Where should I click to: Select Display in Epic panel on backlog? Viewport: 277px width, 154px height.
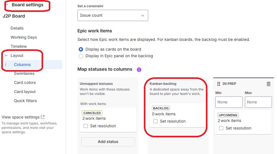81,56
